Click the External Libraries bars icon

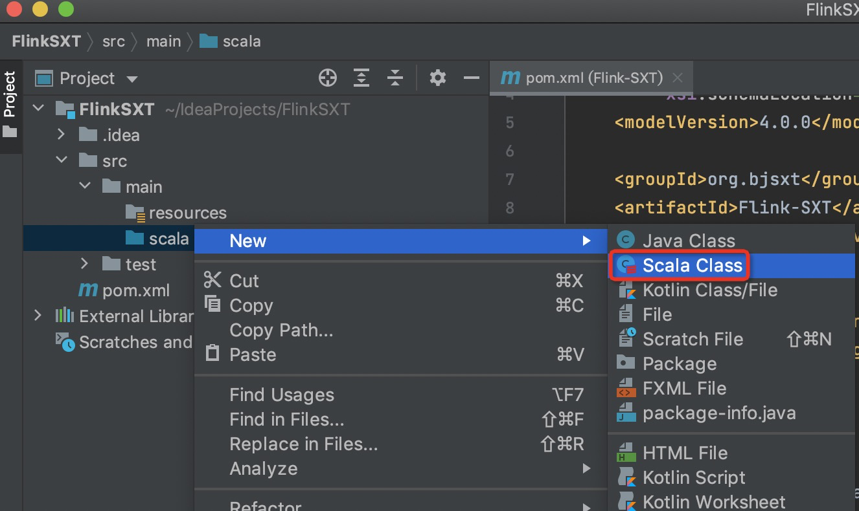pyautogui.click(x=64, y=316)
